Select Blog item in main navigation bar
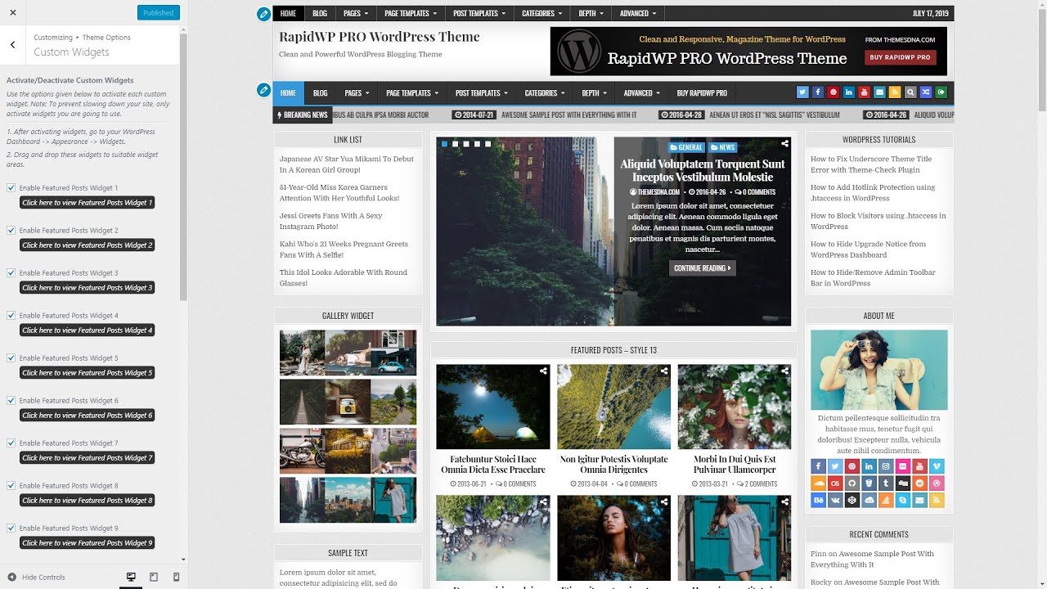 pos(320,93)
